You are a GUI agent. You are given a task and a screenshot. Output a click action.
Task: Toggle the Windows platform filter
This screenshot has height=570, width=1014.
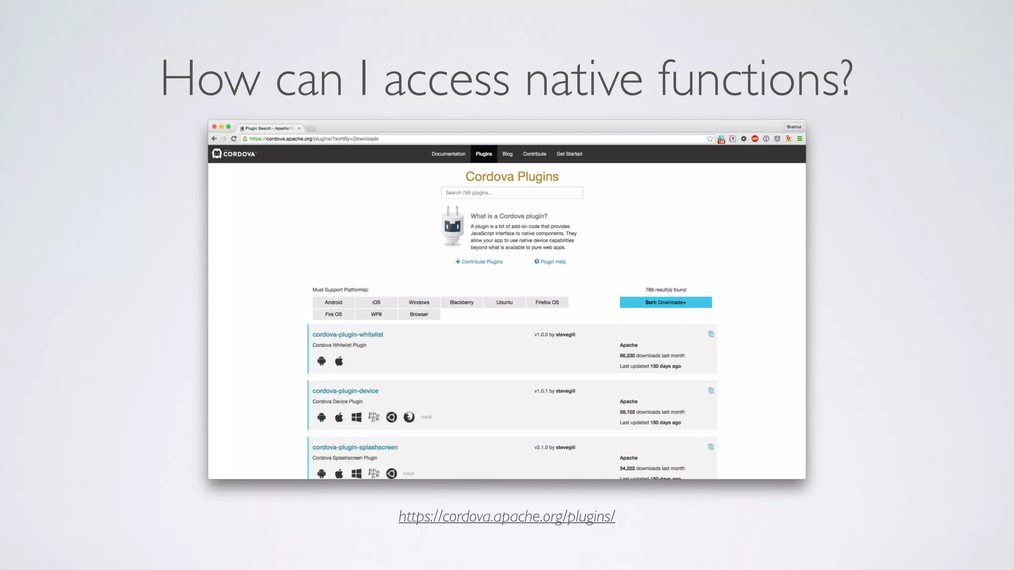coord(419,302)
